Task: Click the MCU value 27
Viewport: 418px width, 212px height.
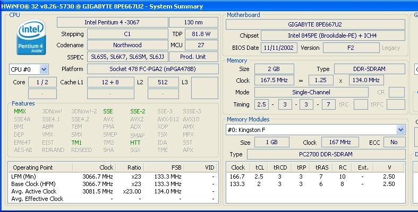Action: pyautogui.click(x=201, y=45)
